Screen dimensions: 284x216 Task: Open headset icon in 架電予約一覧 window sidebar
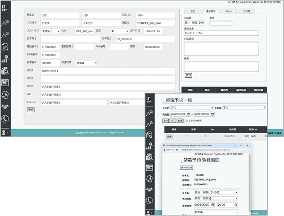pyautogui.click(x=150, y=179)
